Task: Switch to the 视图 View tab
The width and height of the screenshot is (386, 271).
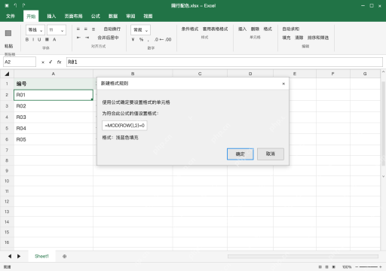Action: [148, 16]
